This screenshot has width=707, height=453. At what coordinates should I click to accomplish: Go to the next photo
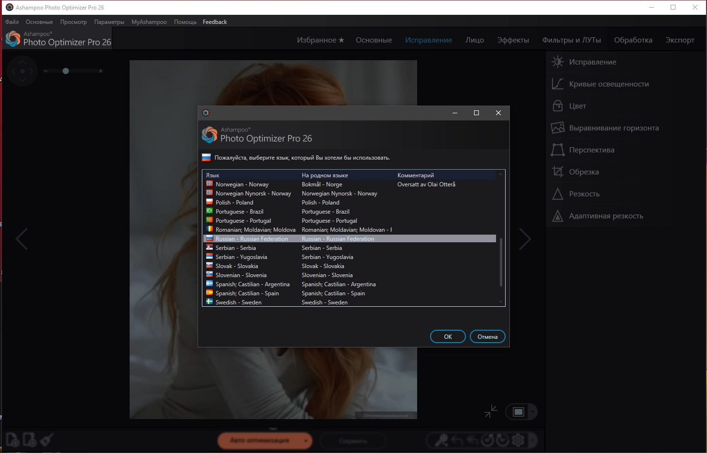coord(525,239)
